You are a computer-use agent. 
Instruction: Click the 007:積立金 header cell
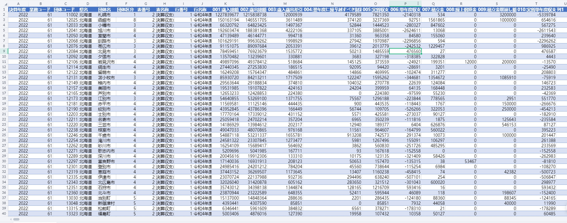(433, 10)
